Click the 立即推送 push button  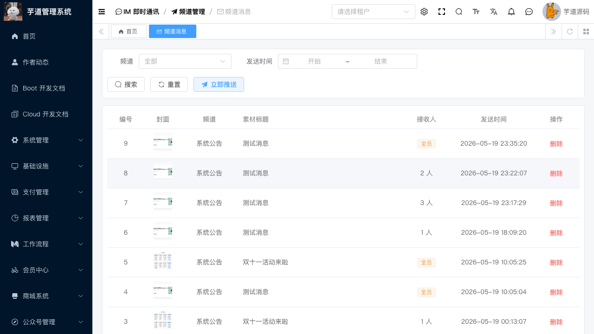click(219, 84)
